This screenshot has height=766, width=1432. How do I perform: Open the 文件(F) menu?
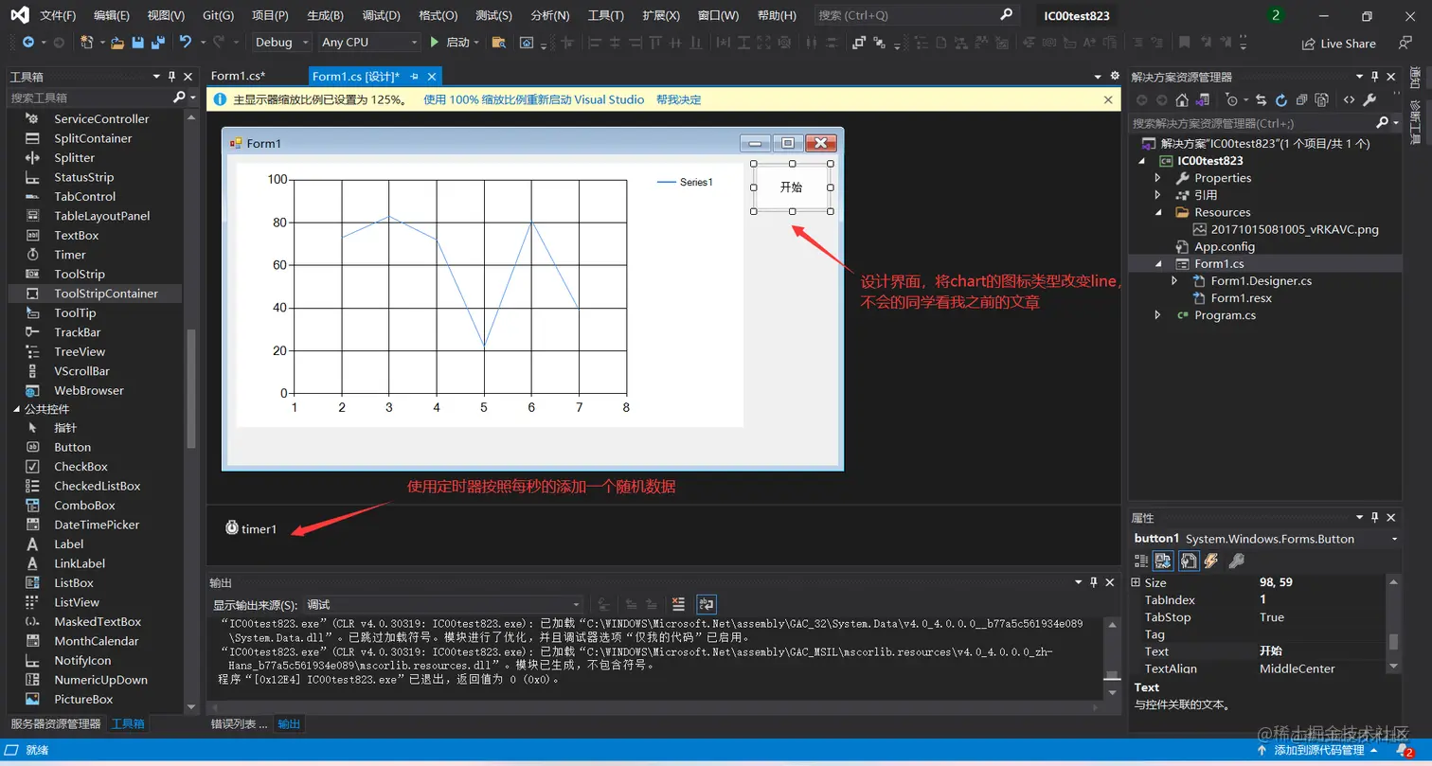[x=58, y=16]
